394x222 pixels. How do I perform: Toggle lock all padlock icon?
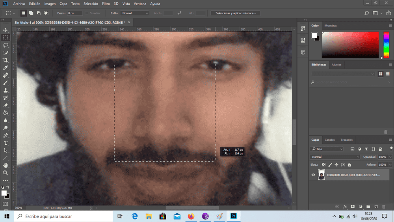tap(349, 165)
